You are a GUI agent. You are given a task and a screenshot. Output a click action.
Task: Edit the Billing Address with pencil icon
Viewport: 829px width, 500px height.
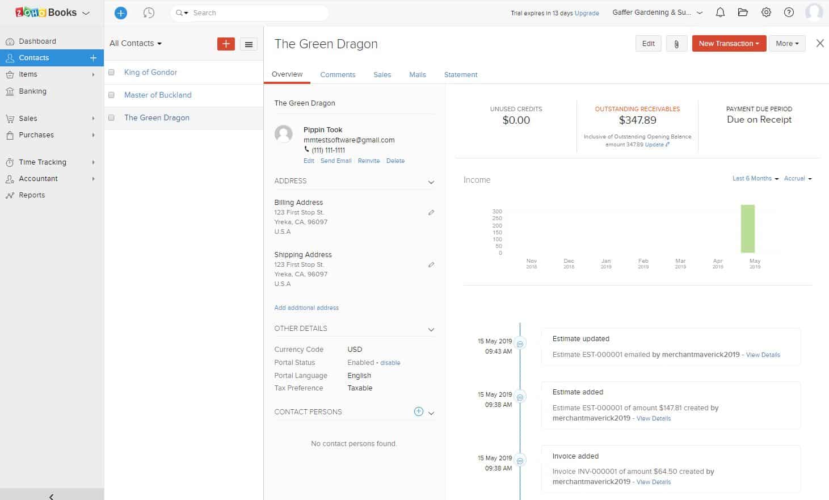(431, 212)
